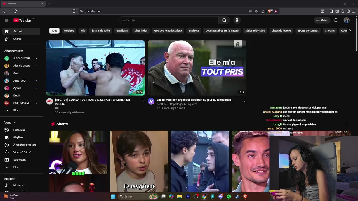This screenshot has height=201, width=358.
Task: Open new tab with plus button
Action: 50,4
